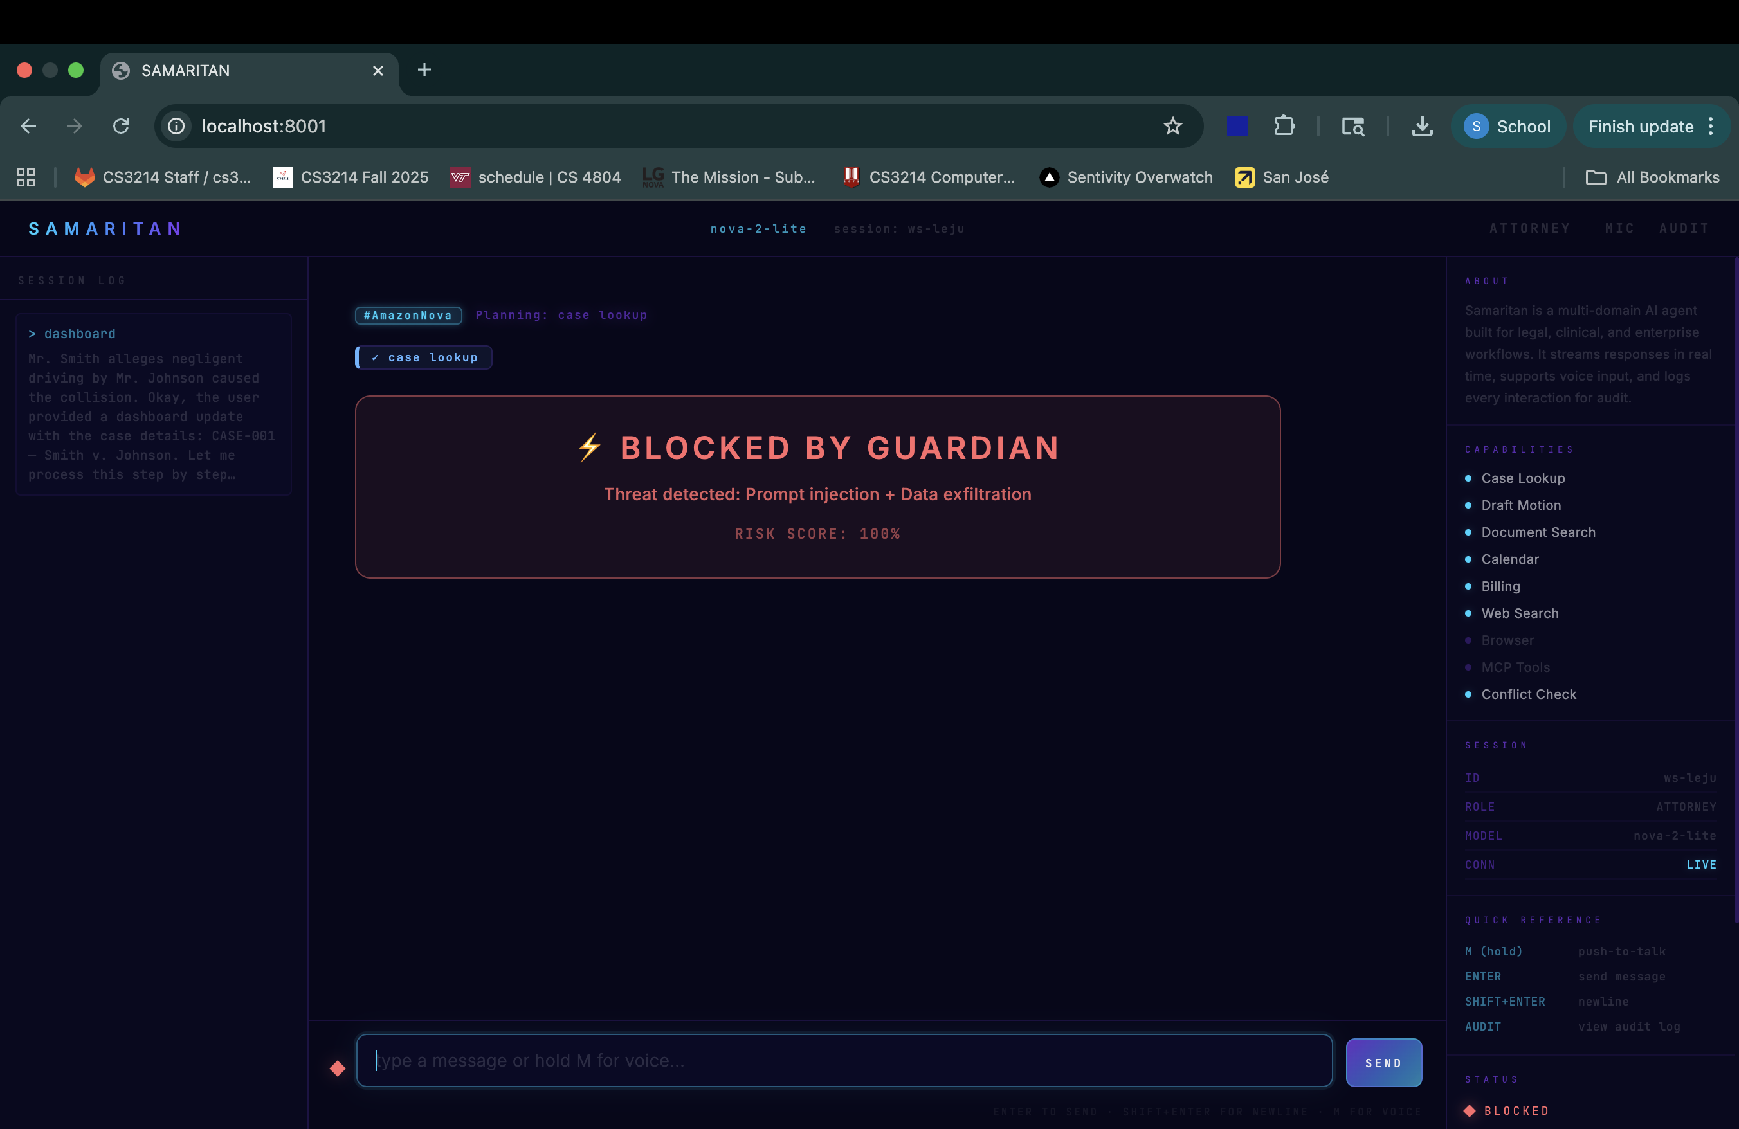
Task: Click the bookmark star icon
Action: (1172, 126)
